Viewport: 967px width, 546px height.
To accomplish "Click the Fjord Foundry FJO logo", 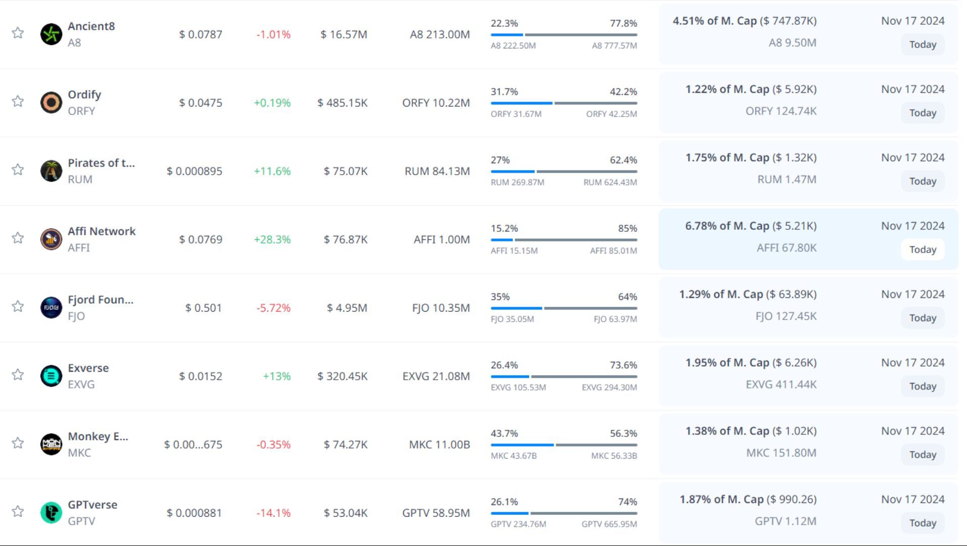I will pos(51,308).
